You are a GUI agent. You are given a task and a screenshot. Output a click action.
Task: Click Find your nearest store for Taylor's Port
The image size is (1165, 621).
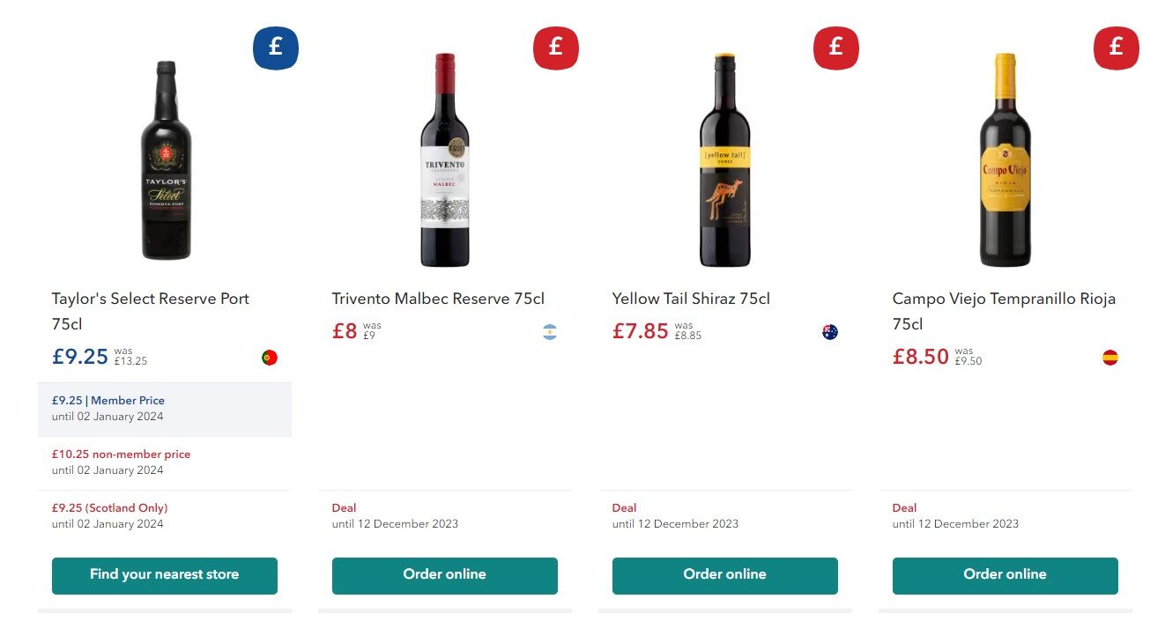tap(165, 575)
